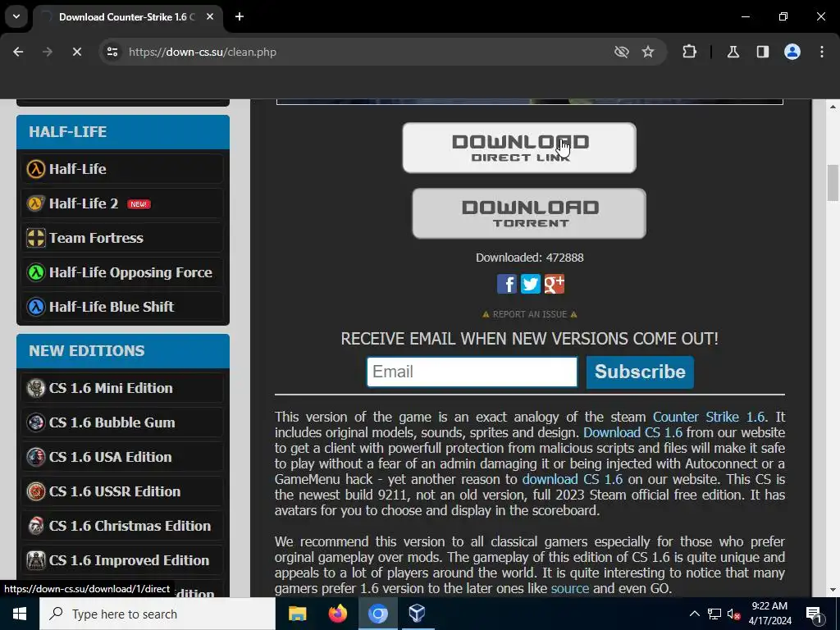Viewport: 840px width, 630px height.
Task: Click the 'Downloaded: 472888' counter text
Action: coord(529,258)
